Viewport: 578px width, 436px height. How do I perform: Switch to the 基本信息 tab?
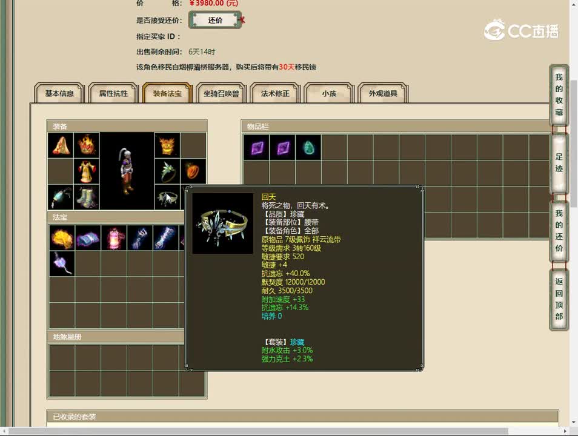tap(58, 94)
